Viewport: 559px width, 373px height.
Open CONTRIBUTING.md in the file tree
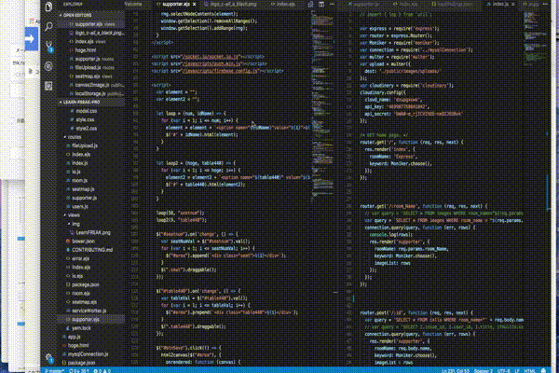(x=91, y=250)
